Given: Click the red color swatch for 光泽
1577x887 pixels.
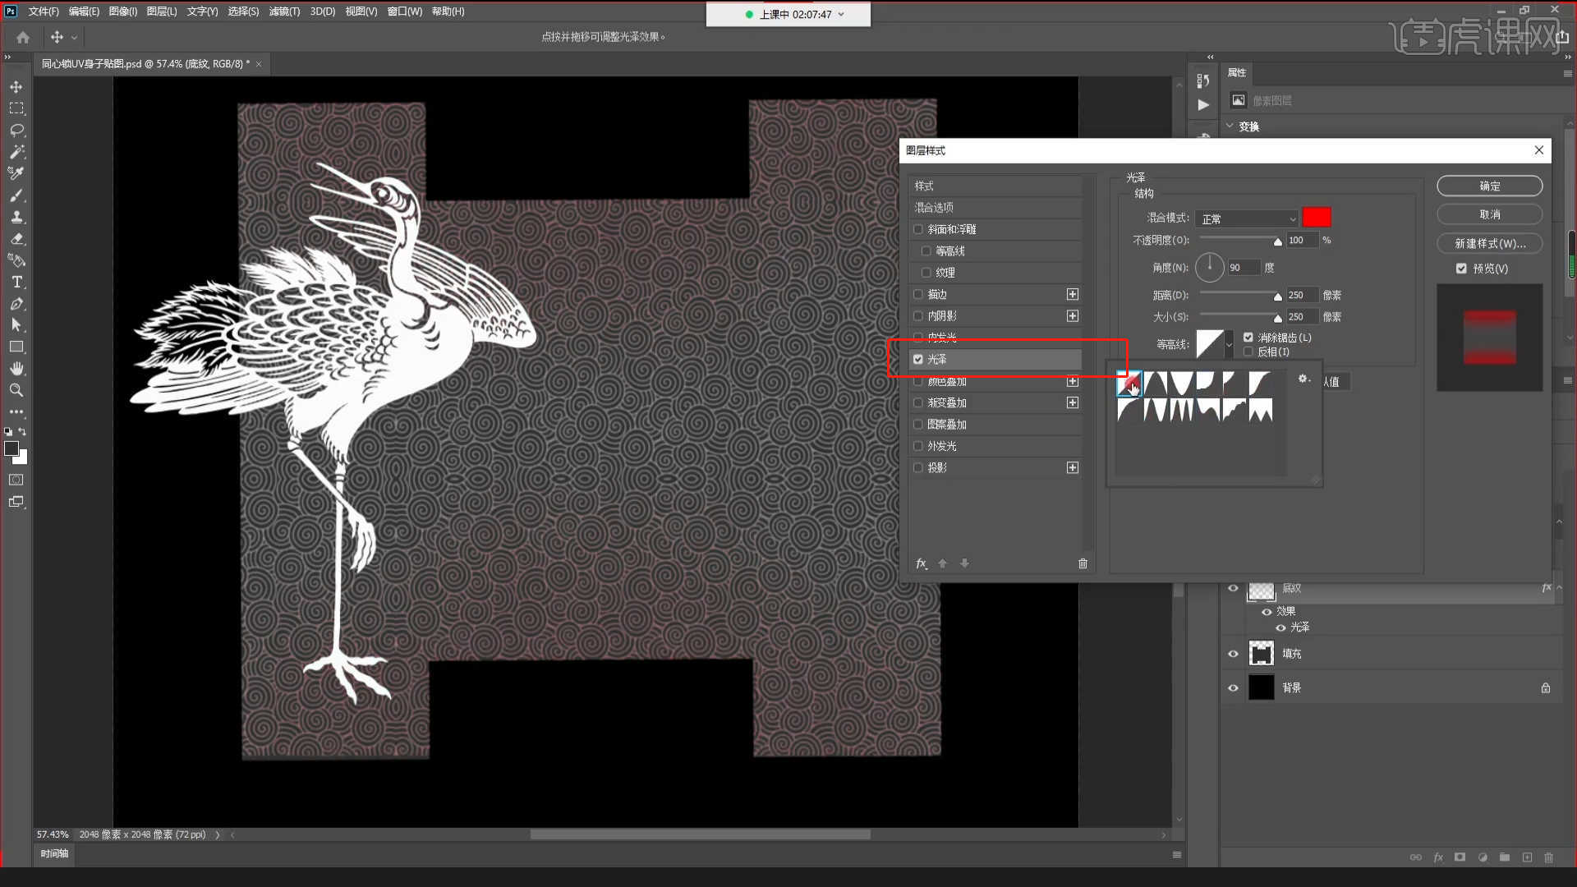Looking at the screenshot, I should [1317, 218].
